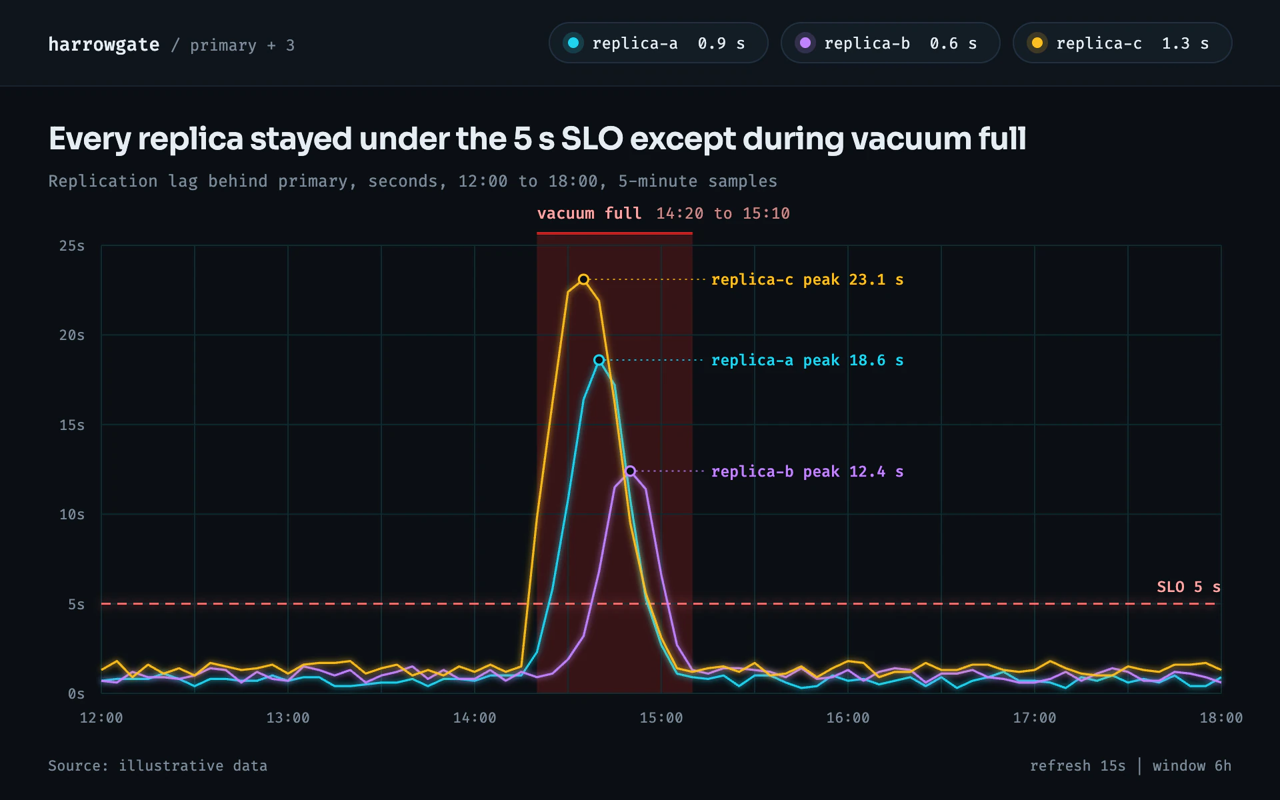This screenshot has width=1280, height=800.
Task: Click the 15s y-axis label
Action: pos(72,425)
